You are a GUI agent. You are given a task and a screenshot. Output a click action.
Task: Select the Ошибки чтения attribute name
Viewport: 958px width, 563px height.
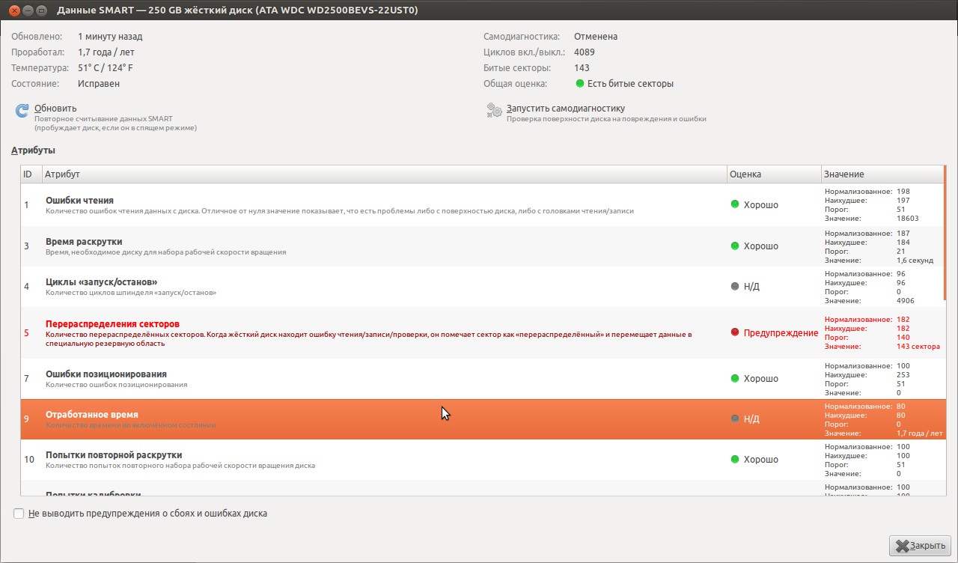[79, 201]
